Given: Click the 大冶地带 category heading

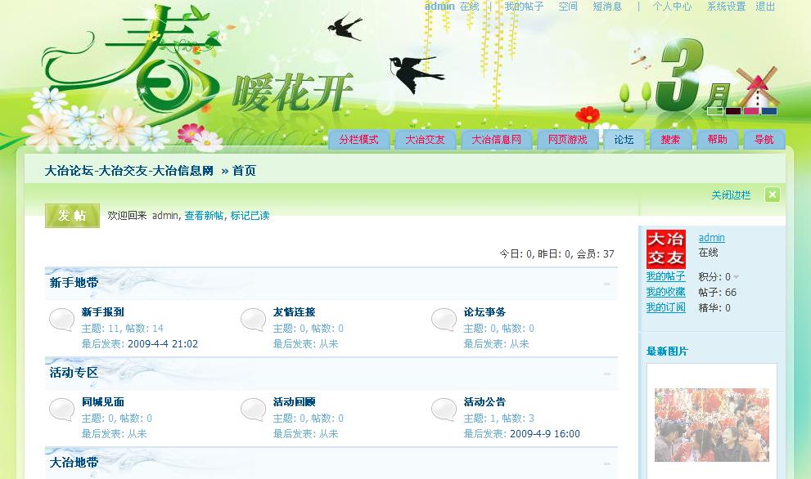Looking at the screenshot, I should pos(74,463).
